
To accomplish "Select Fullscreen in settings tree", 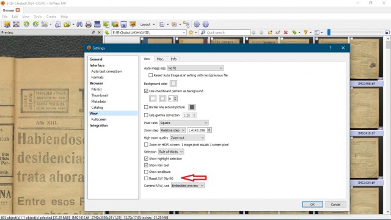I will coord(99,120).
